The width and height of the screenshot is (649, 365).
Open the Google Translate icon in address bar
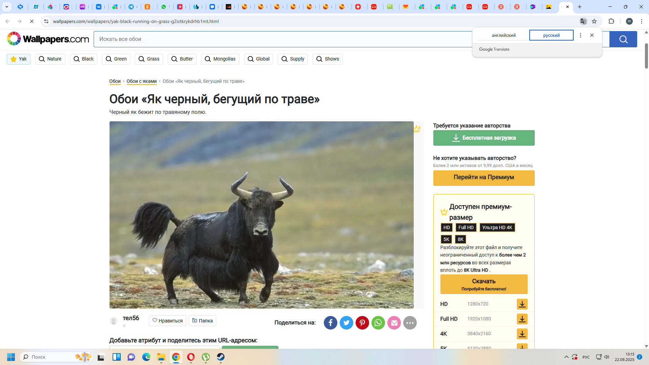(x=583, y=21)
